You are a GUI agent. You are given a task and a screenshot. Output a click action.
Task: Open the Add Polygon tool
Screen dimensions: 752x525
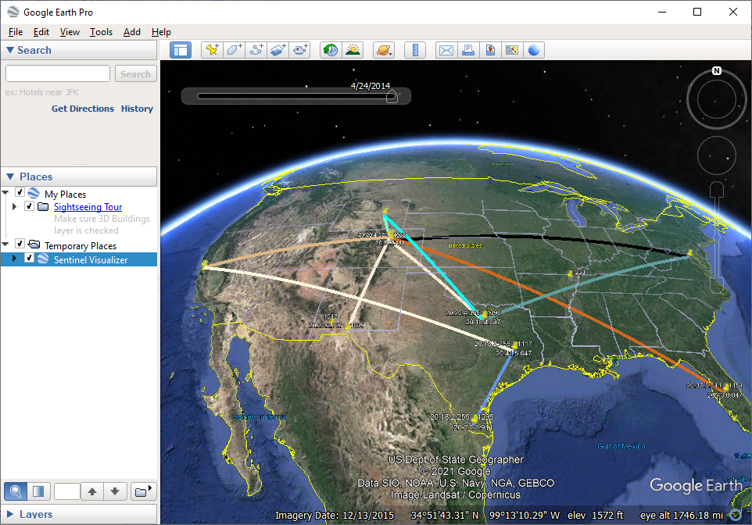(x=235, y=49)
